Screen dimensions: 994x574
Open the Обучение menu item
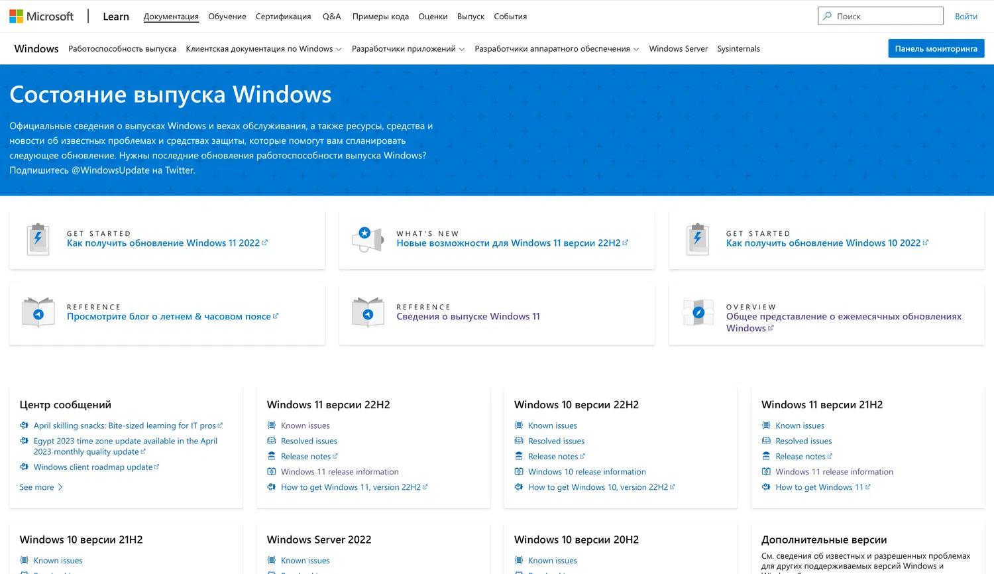(x=227, y=17)
